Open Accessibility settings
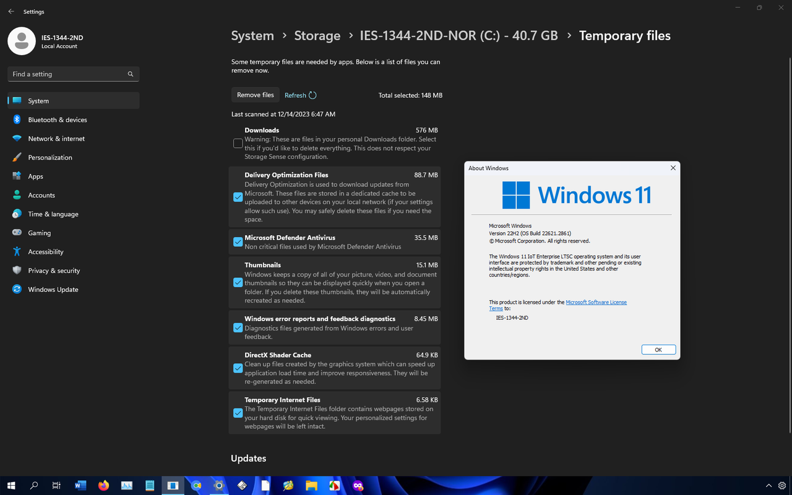 [74, 252]
